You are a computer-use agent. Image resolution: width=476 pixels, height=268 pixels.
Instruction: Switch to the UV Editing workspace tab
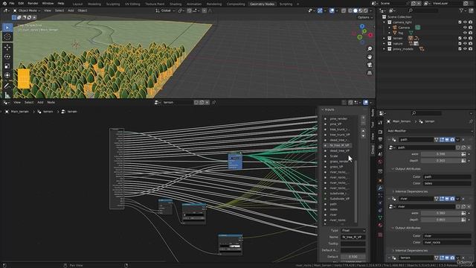click(x=132, y=4)
